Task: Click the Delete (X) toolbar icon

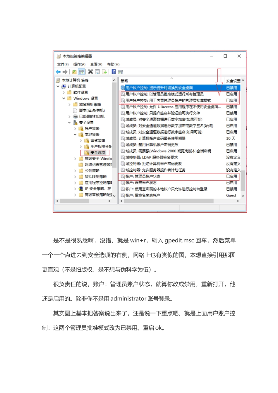Action: click(90, 72)
